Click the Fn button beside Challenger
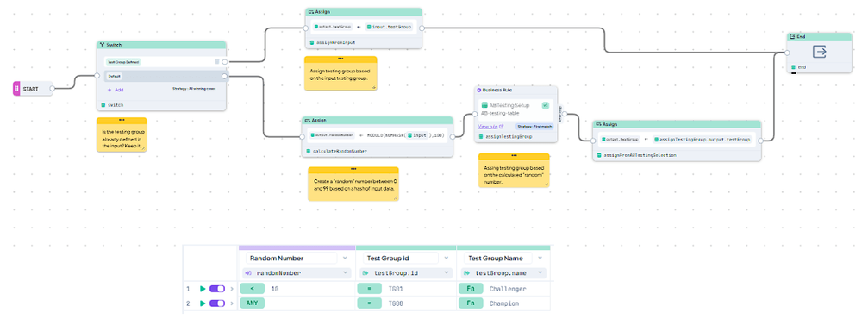The image size is (862, 325). [x=472, y=289]
